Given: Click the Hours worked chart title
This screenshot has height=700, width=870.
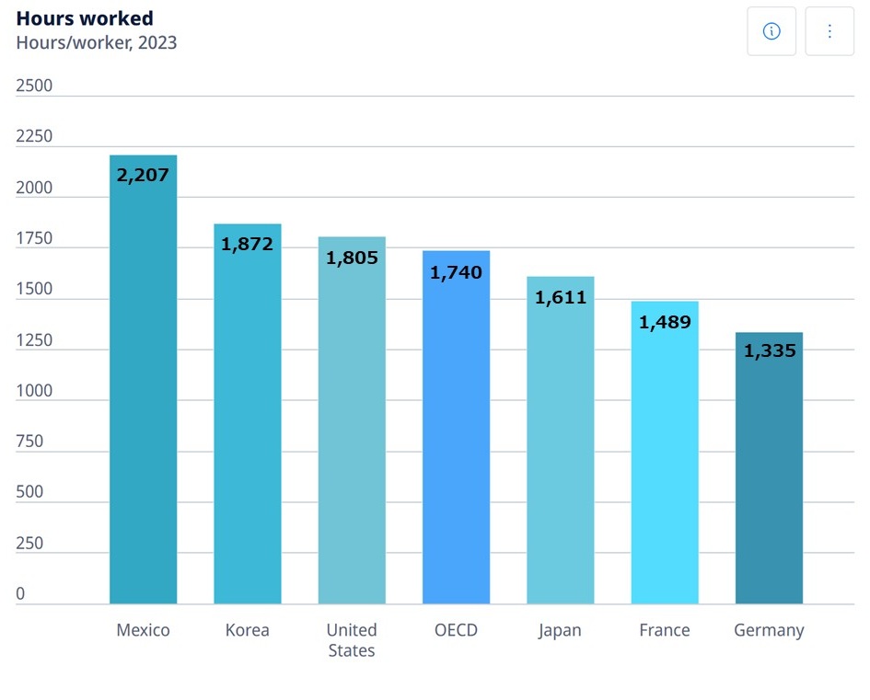Looking at the screenshot, I should pos(85,18).
